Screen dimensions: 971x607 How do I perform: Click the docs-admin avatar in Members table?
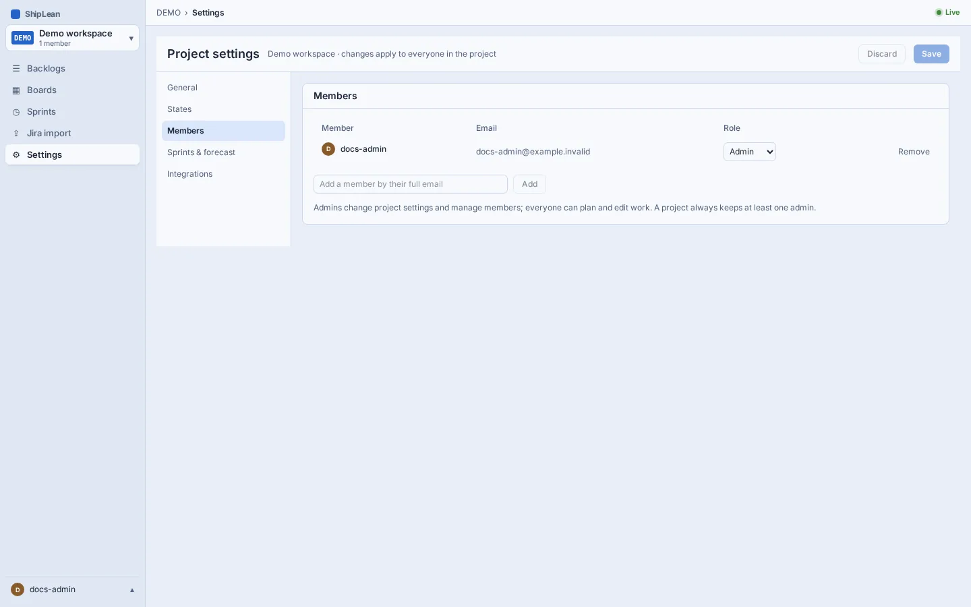pos(328,149)
